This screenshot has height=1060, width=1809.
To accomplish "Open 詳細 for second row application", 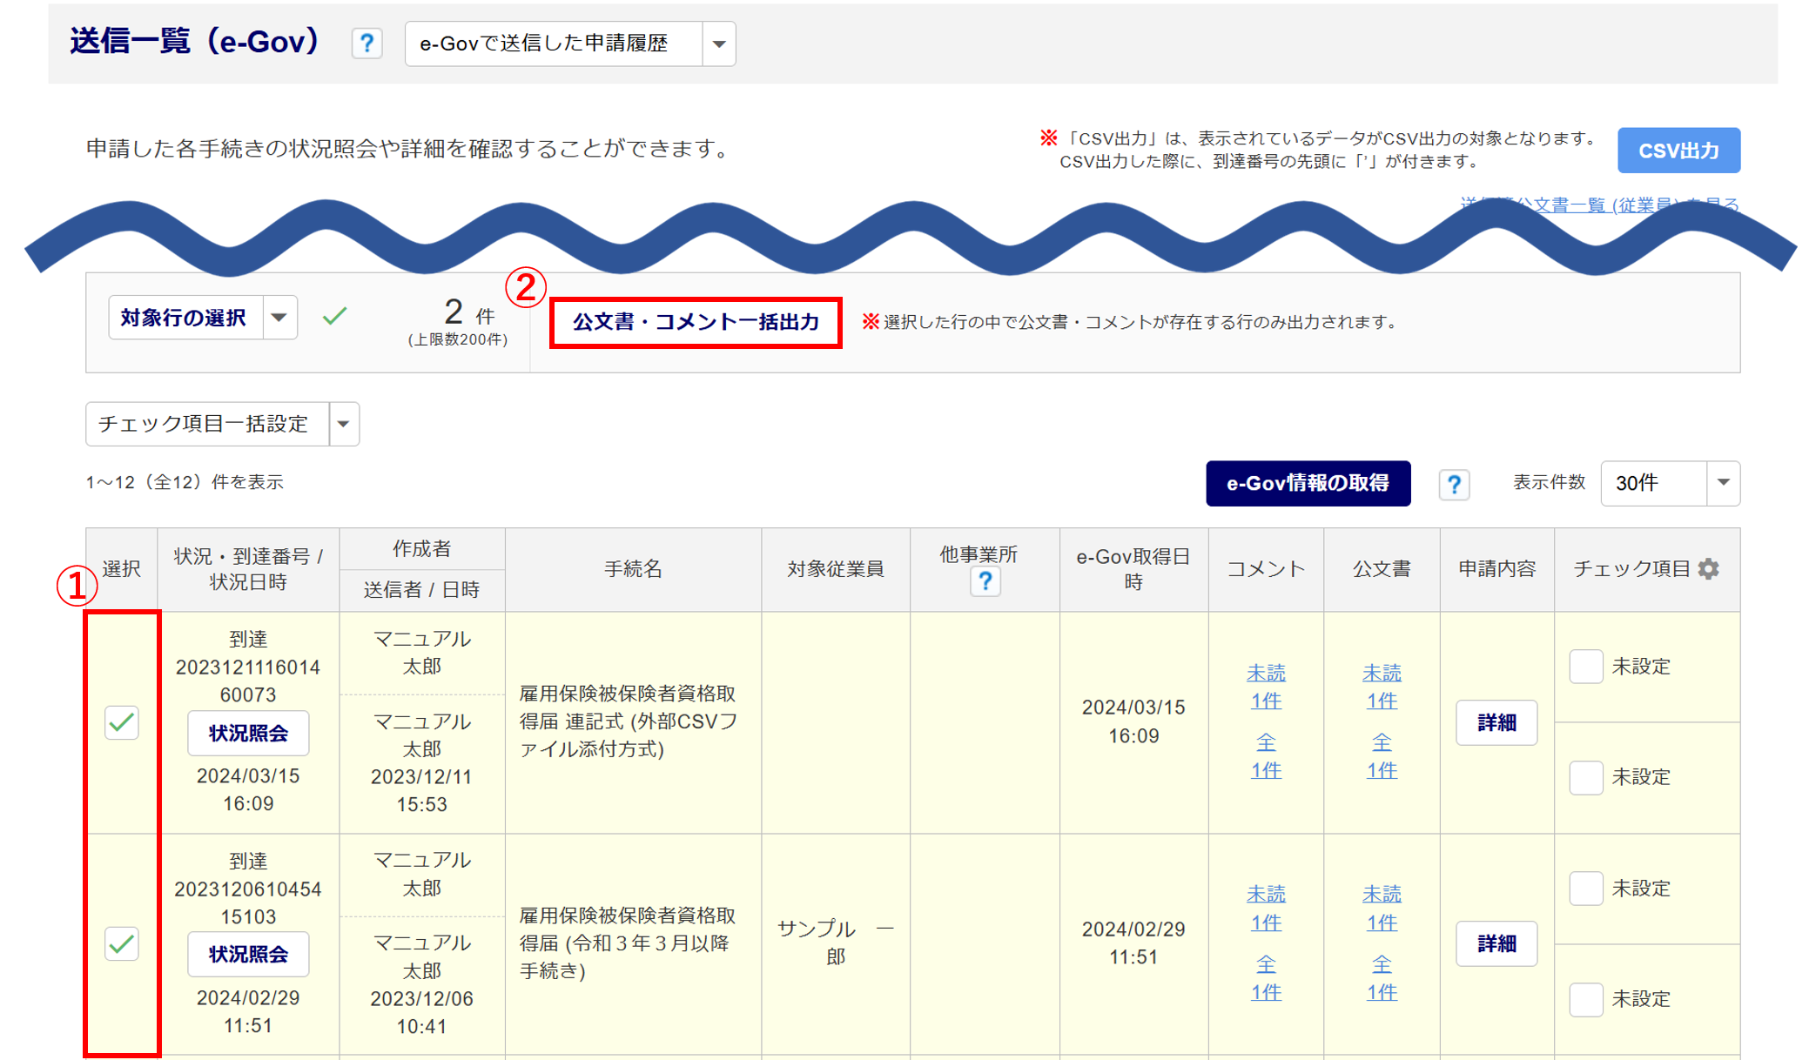I will click(1496, 943).
